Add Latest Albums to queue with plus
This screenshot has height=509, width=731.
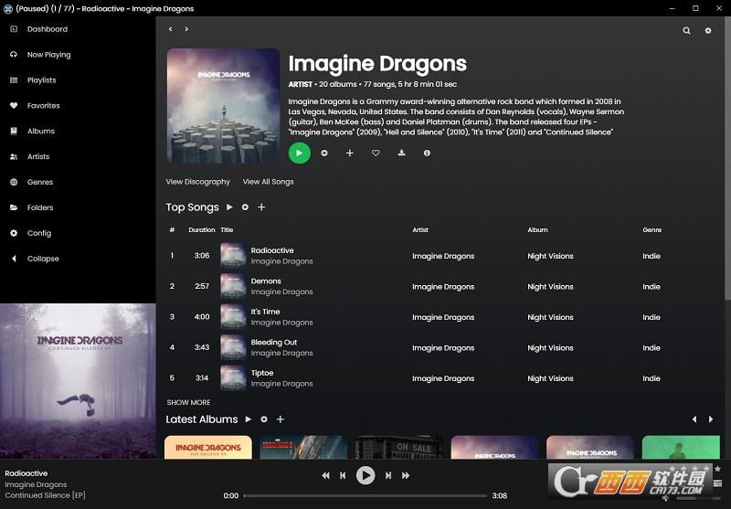tap(281, 419)
